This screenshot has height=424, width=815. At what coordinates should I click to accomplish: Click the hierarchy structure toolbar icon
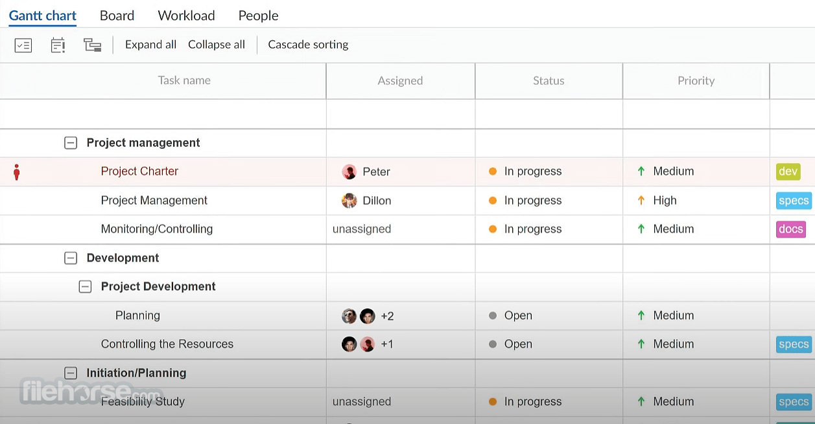click(x=93, y=45)
